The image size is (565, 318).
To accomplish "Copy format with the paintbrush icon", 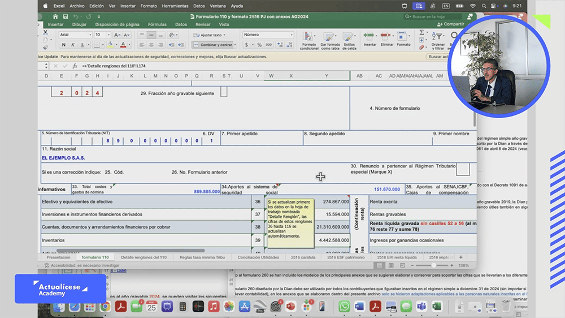I will tap(45, 48).
